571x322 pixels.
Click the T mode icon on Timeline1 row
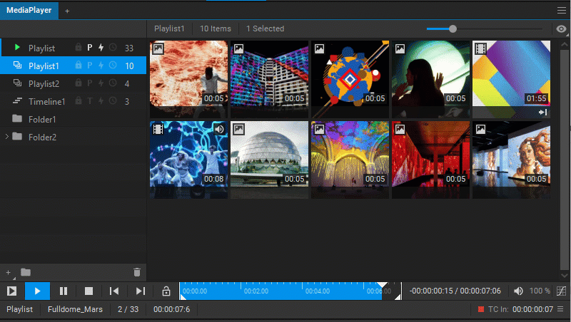coord(90,101)
